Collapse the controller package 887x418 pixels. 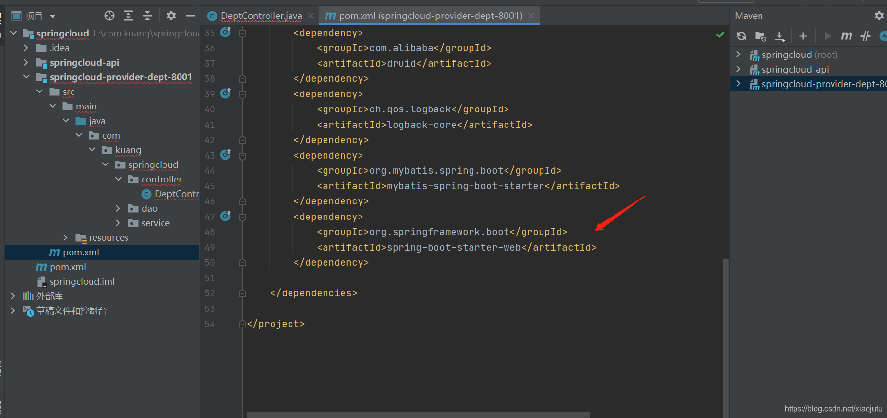[118, 179]
